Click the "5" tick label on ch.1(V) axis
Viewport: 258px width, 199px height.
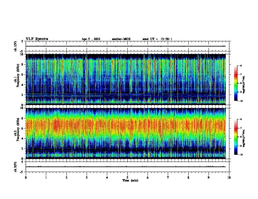(22, 42)
